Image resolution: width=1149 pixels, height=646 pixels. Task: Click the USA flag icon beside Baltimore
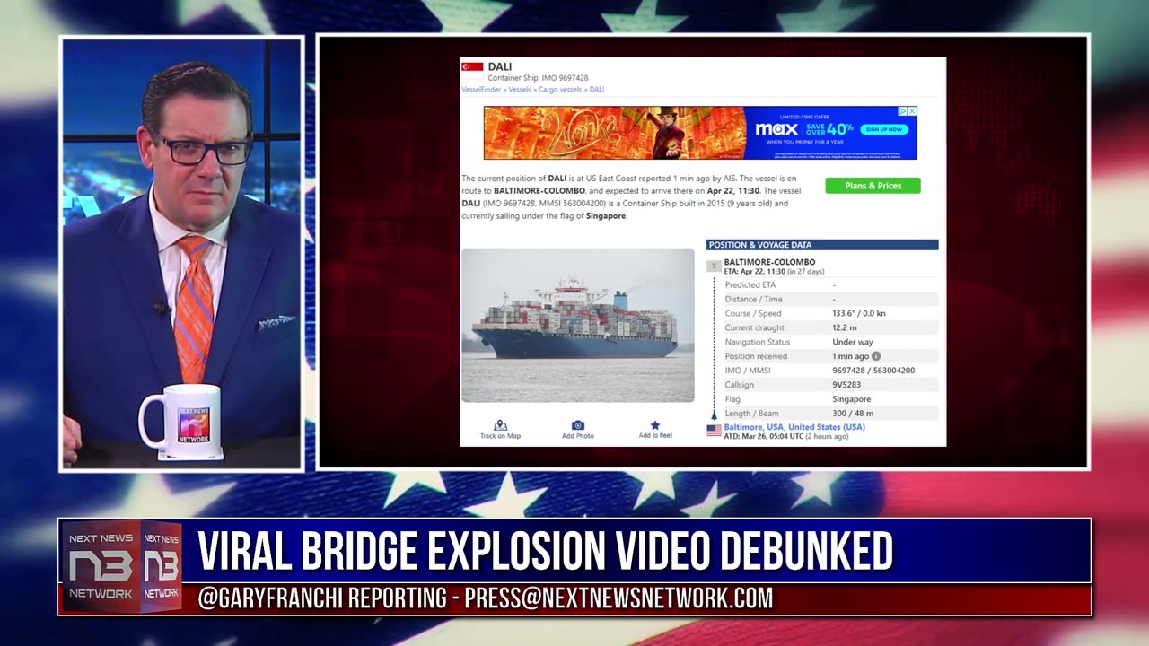[715, 431]
